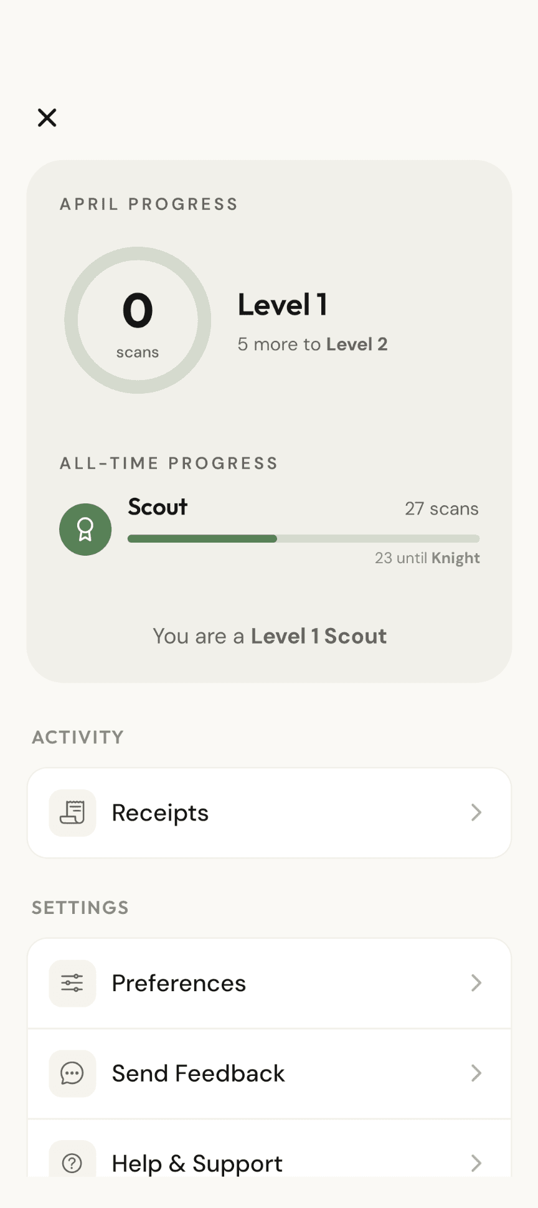Viewport: 538px width, 1208px height.
Task: Tap the Receipts scroll icon
Action: (x=72, y=812)
